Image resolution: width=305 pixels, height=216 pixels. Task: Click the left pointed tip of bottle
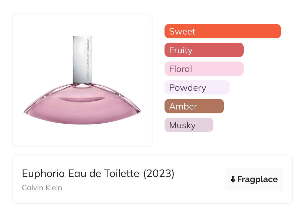tap(25, 112)
